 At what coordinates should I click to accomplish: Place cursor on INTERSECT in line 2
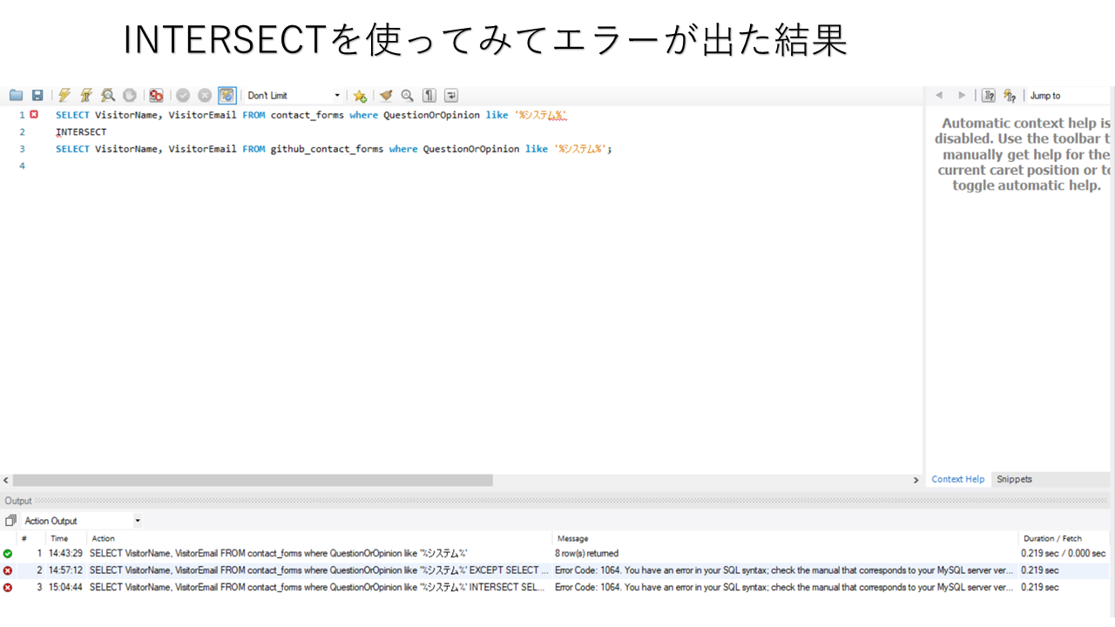point(81,131)
